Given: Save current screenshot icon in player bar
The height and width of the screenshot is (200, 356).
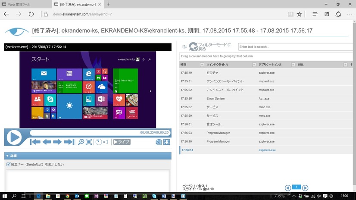Looking at the screenshot, I should (159, 142).
